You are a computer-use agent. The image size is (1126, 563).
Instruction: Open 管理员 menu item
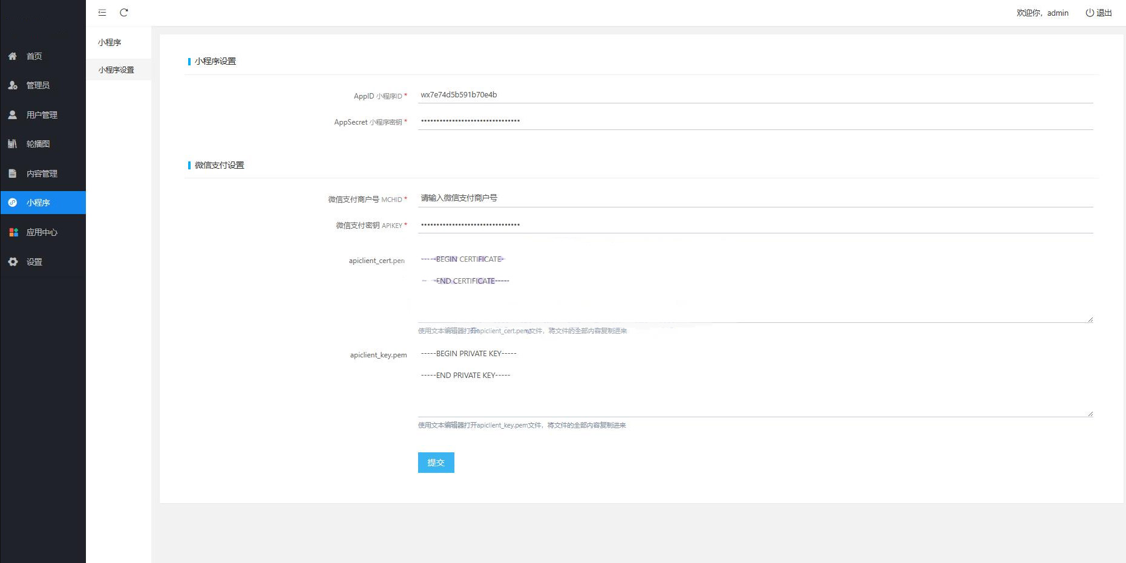coord(43,85)
